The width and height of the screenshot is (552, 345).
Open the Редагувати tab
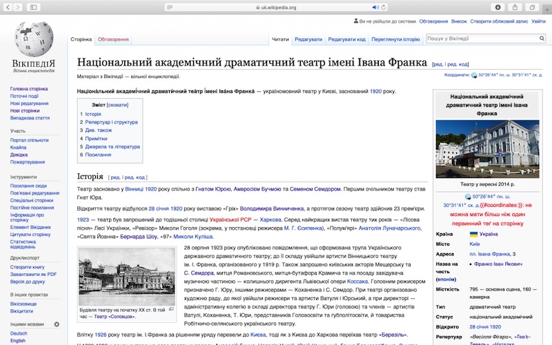click(x=308, y=39)
